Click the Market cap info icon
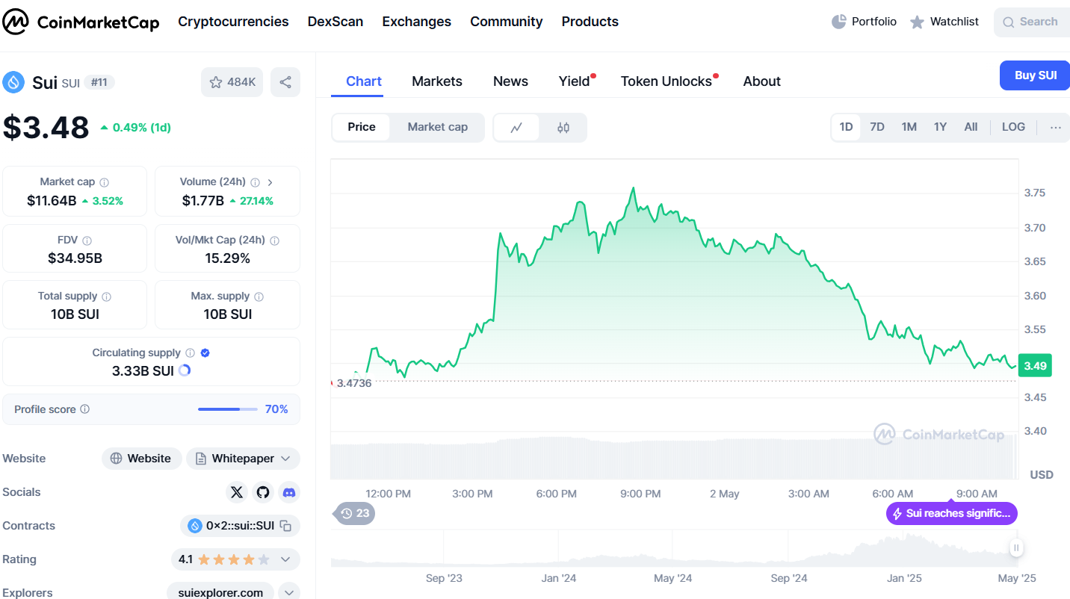The width and height of the screenshot is (1070, 599). click(105, 182)
